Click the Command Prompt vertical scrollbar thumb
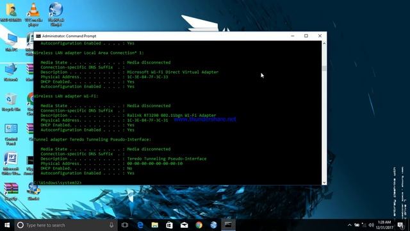The height and width of the screenshot is (231, 410). click(x=324, y=69)
